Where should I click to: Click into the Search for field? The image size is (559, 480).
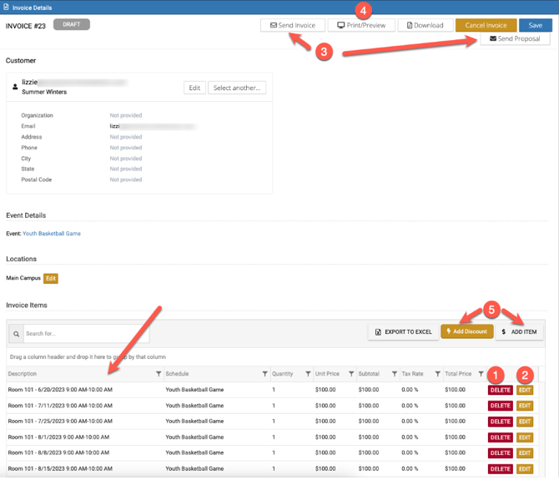85,334
